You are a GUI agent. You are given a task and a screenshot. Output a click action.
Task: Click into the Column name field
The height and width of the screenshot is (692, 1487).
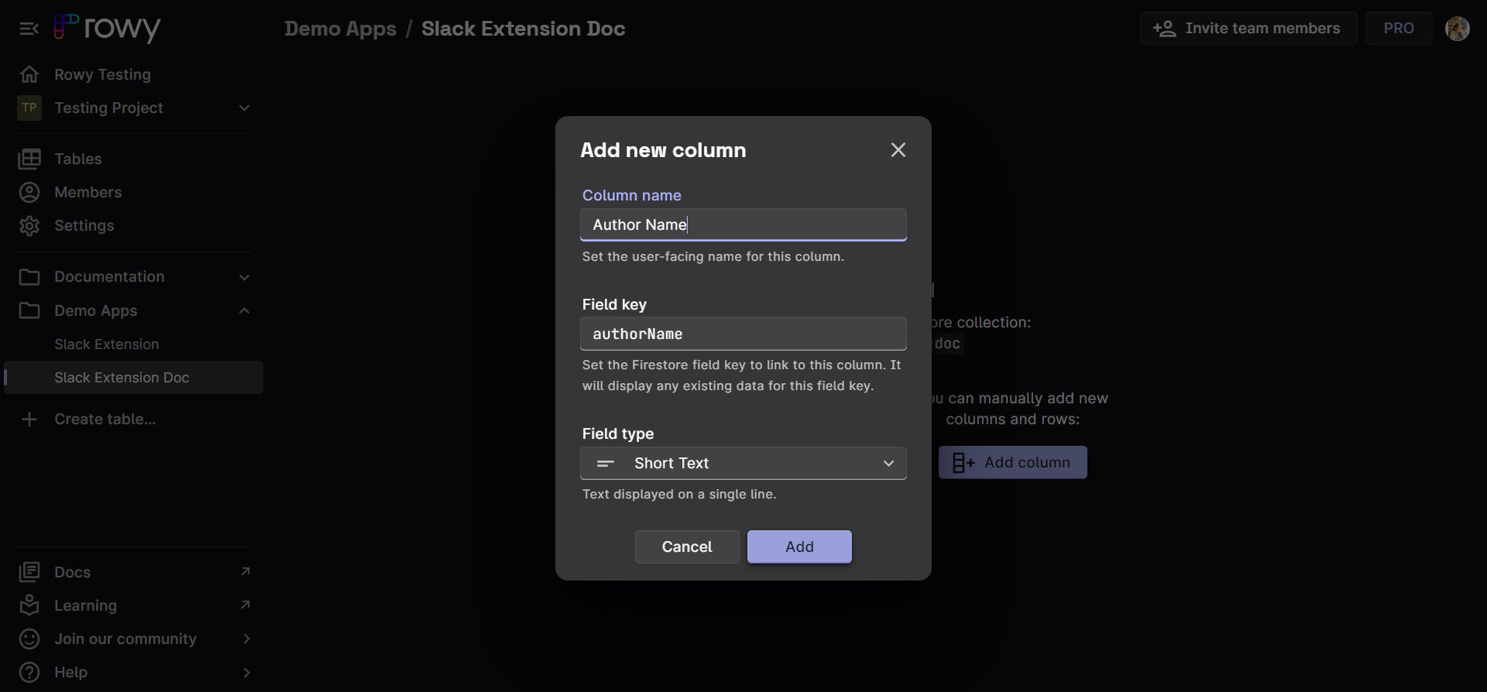coord(743,224)
